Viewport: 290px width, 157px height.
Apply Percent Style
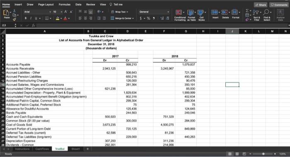pyautogui.click(x=148, y=18)
